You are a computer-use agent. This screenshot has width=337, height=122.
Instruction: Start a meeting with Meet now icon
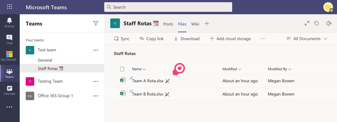coord(329,24)
